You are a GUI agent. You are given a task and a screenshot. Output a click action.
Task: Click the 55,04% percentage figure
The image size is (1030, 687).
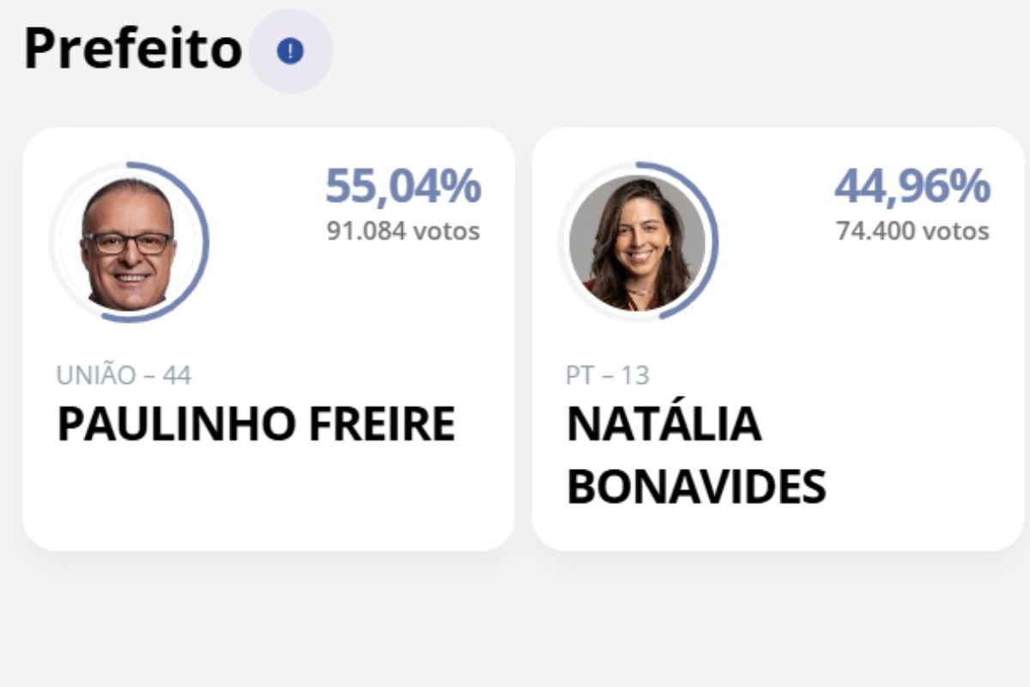[403, 186]
